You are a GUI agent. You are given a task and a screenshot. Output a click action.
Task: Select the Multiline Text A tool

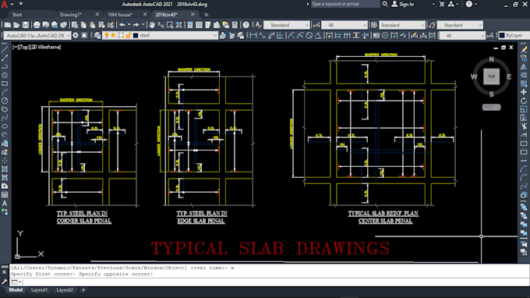point(5,204)
